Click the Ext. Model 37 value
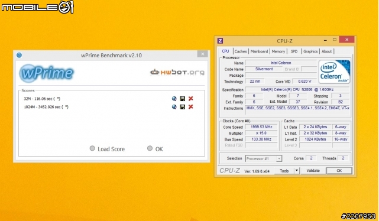Viewport: 379px width, 221px height. tap(298, 102)
